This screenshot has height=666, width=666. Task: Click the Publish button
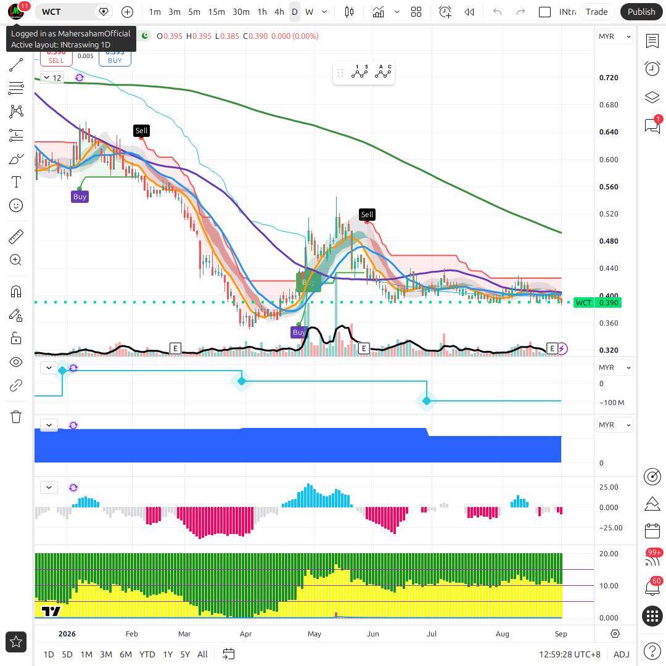point(641,12)
